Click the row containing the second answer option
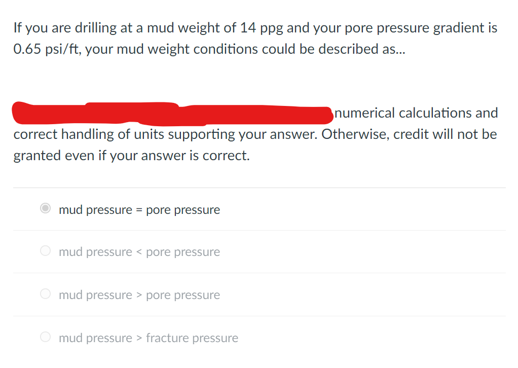518x368 pixels. [x=259, y=251]
